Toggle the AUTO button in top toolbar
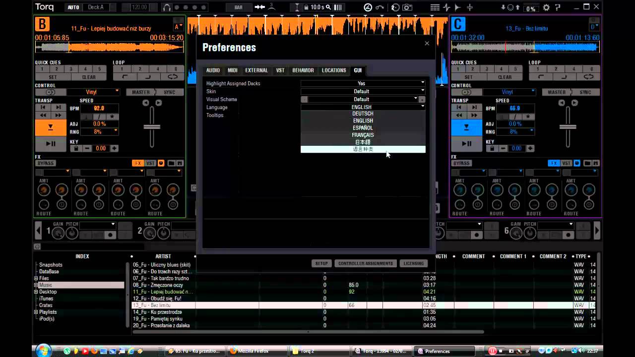Image resolution: width=635 pixels, height=357 pixels. tap(73, 7)
